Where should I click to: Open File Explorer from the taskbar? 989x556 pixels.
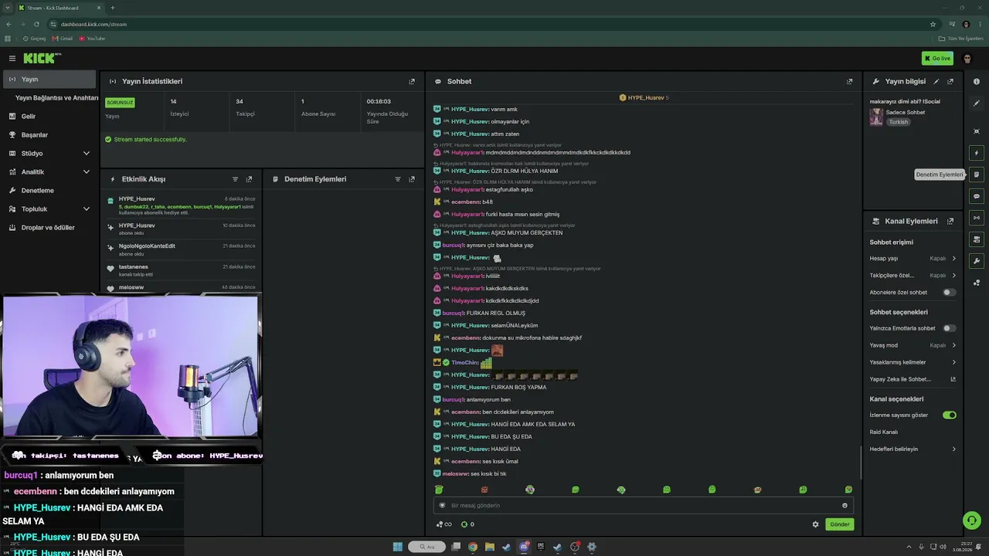(x=489, y=547)
